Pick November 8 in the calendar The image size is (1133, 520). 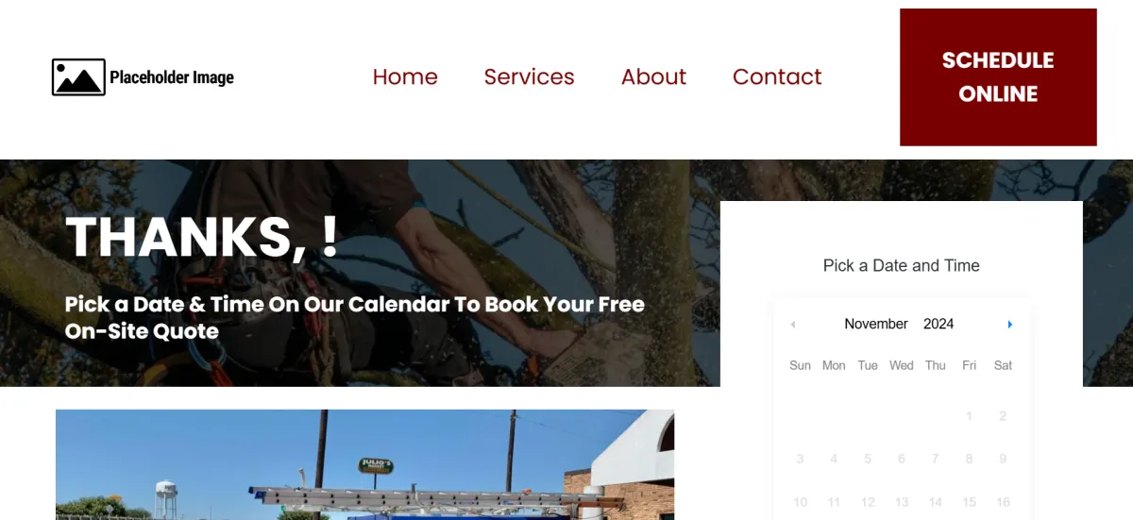969,460
